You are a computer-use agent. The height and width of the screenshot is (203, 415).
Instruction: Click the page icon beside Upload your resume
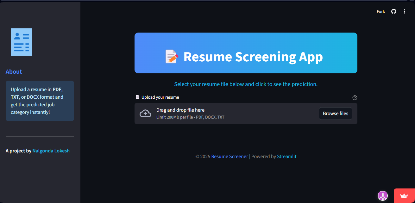tap(137, 97)
